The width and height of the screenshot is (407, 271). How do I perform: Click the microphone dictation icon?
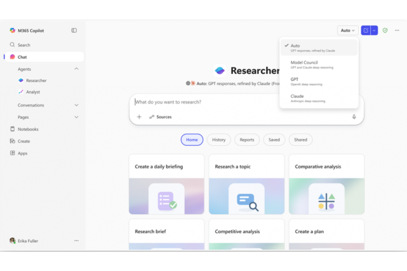(354, 116)
